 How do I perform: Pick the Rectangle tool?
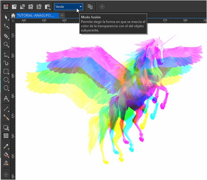6,71
